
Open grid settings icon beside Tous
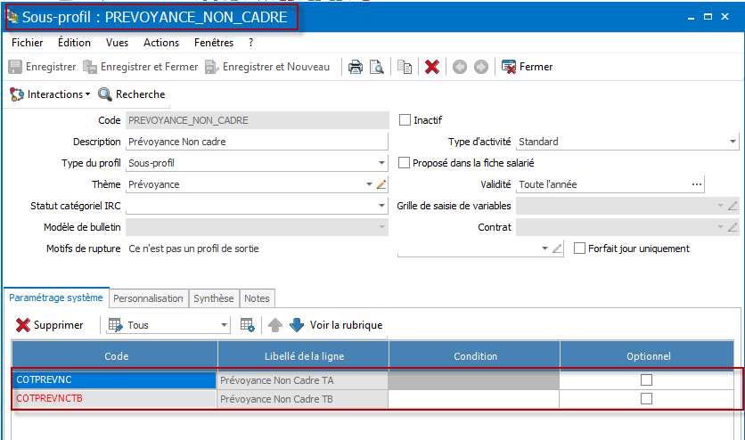248,325
